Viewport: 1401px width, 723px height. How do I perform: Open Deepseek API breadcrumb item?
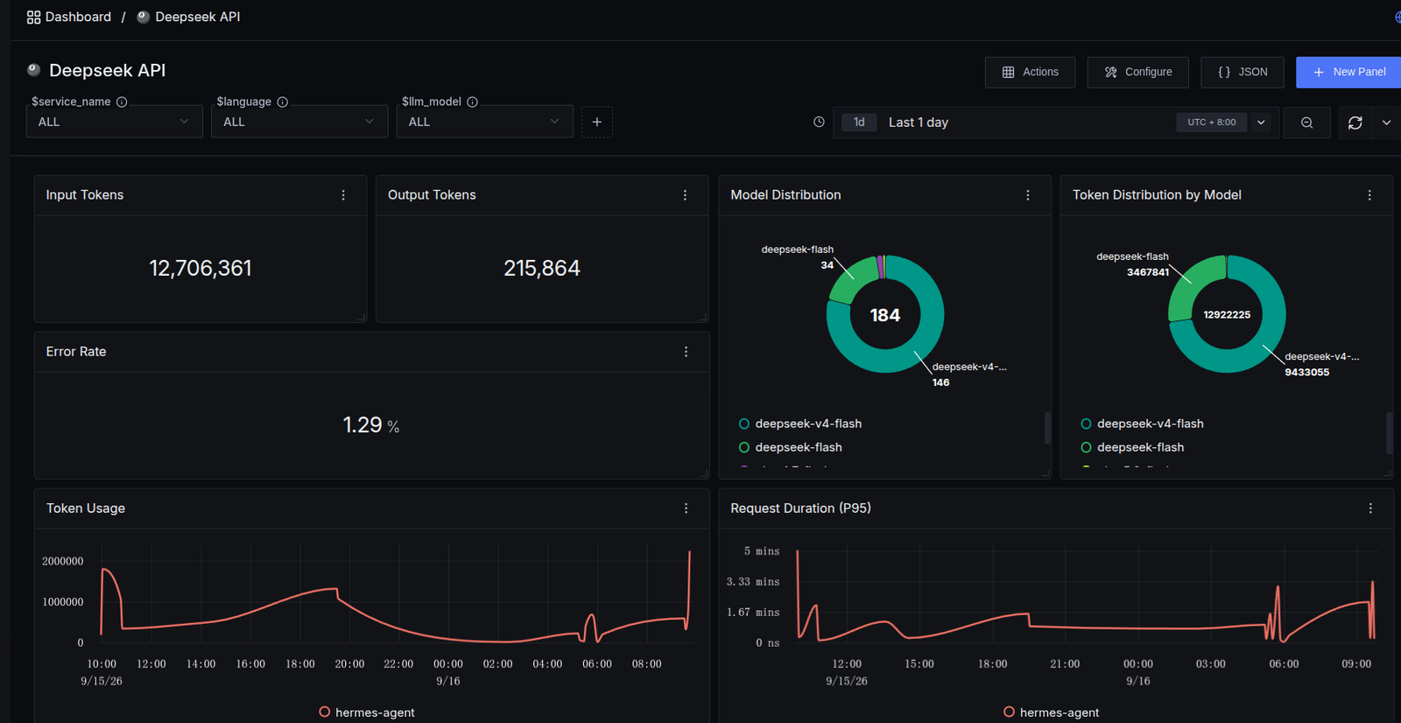(188, 17)
